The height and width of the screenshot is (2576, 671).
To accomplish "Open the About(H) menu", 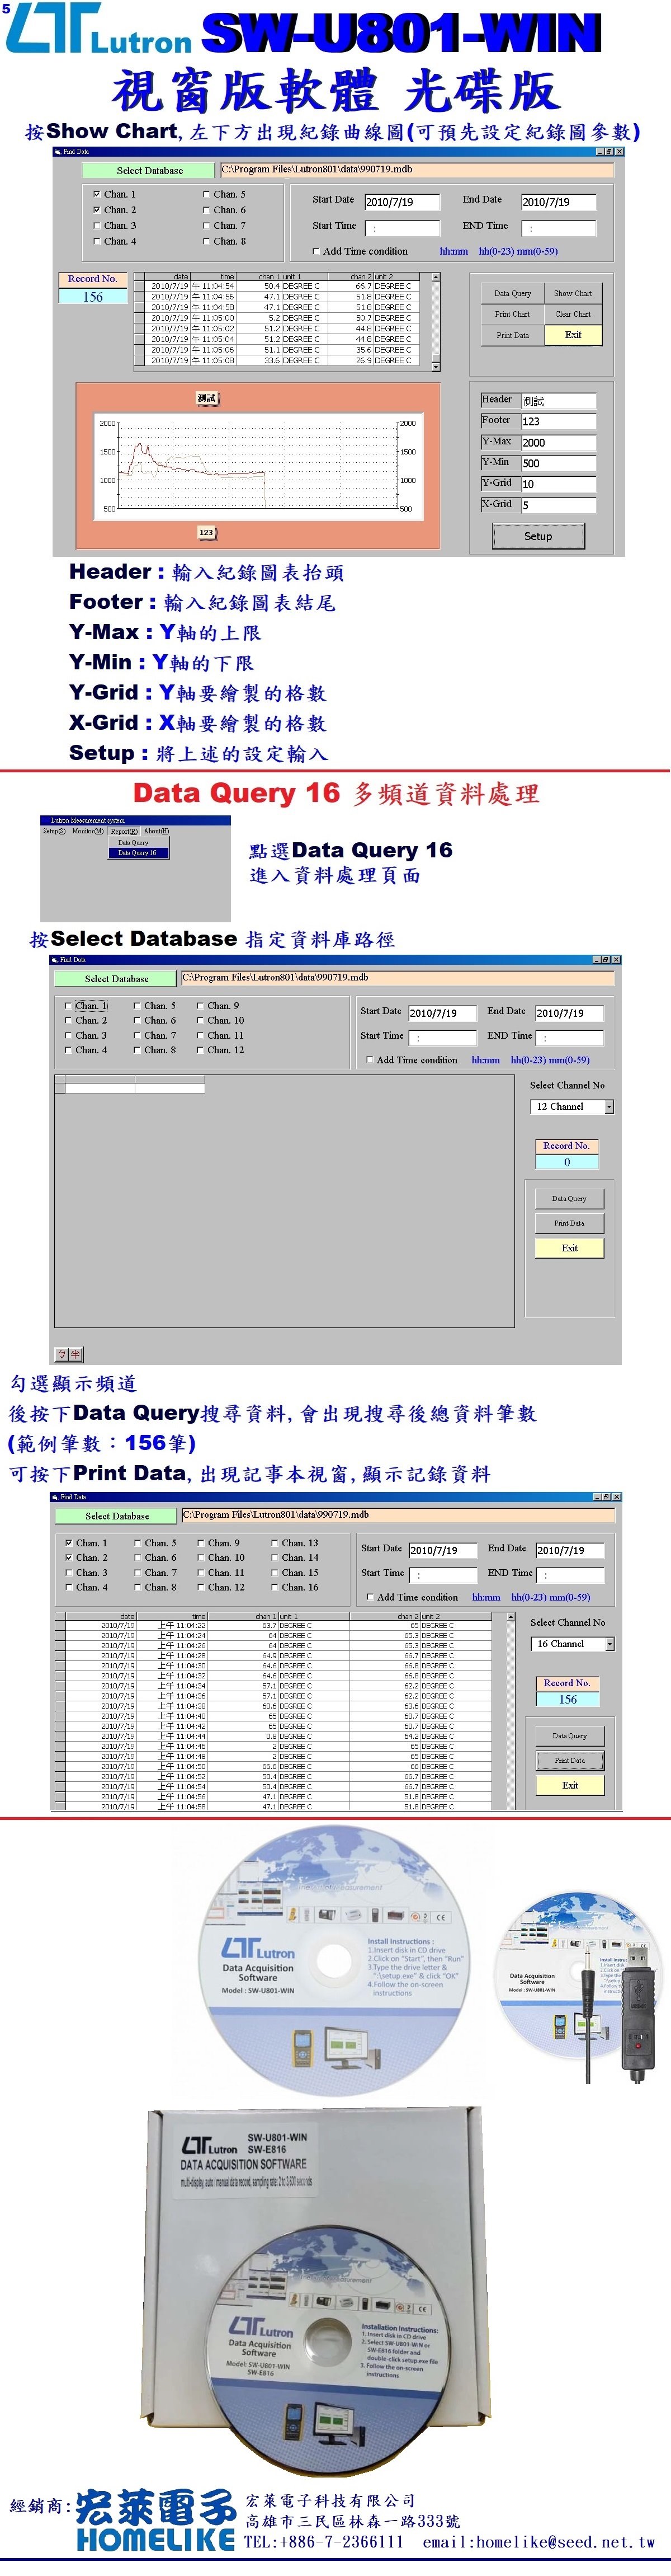I will tap(156, 831).
